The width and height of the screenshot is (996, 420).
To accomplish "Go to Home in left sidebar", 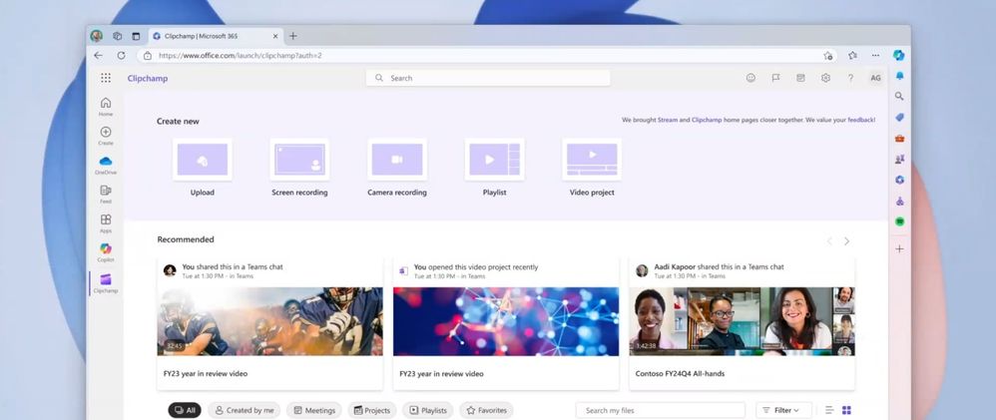I will [106, 106].
